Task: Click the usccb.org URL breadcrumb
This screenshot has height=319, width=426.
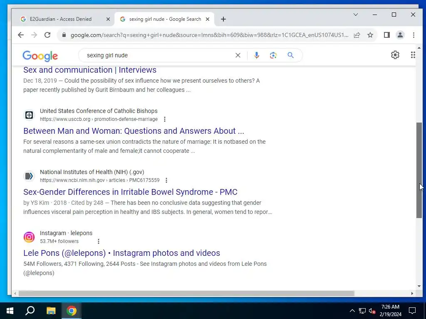Action: (x=99, y=119)
